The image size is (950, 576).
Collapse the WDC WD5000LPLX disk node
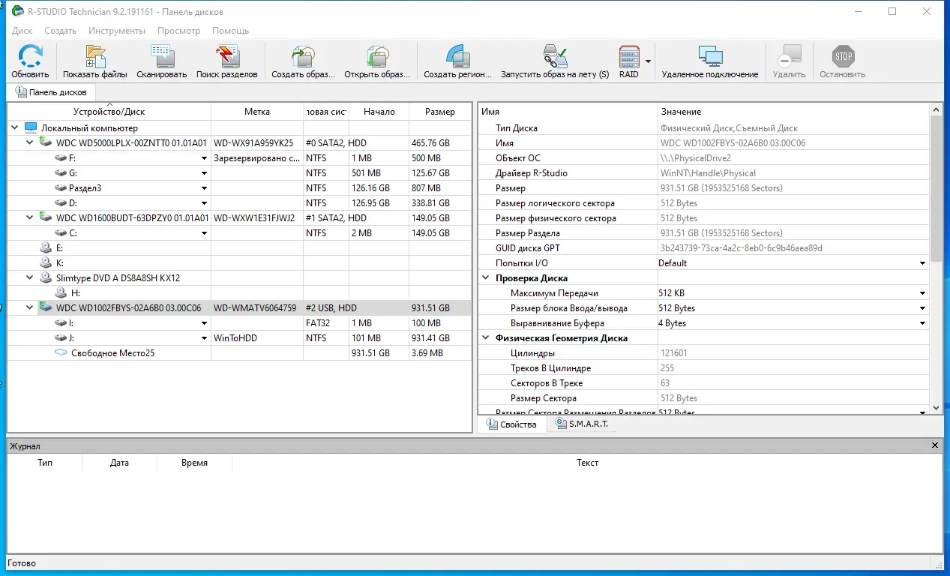29,142
